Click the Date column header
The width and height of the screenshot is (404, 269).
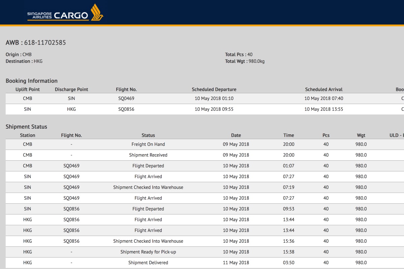[x=236, y=135]
